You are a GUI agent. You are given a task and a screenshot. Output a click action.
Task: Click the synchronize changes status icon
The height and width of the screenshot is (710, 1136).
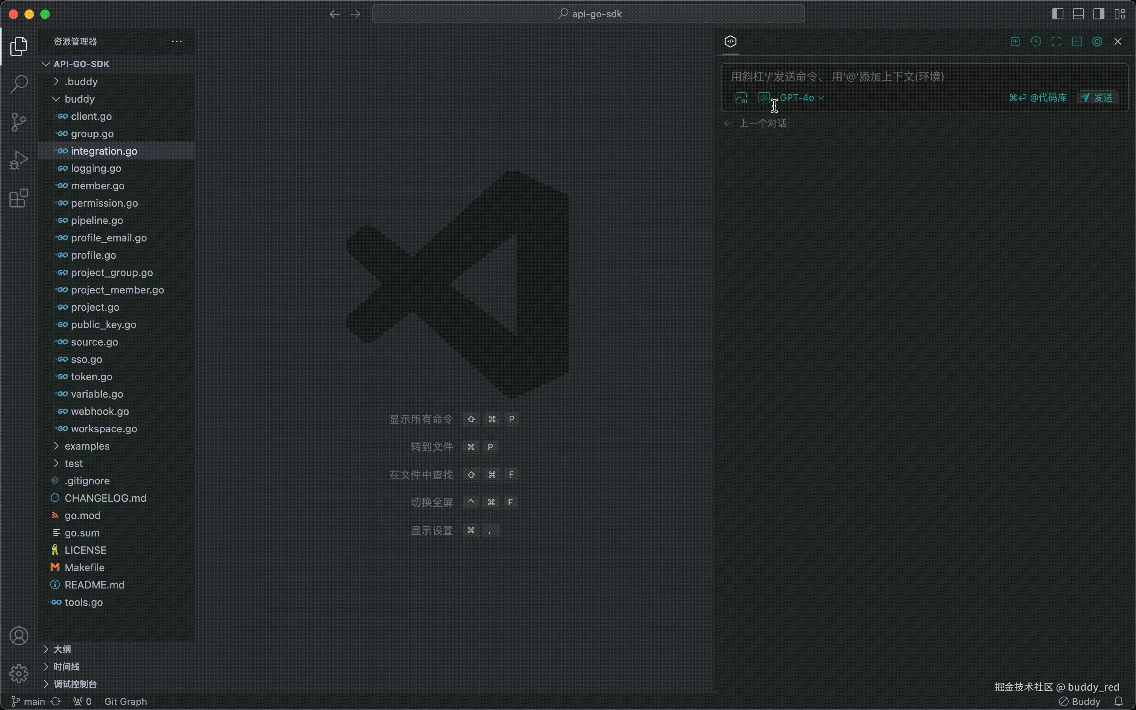coord(56,701)
